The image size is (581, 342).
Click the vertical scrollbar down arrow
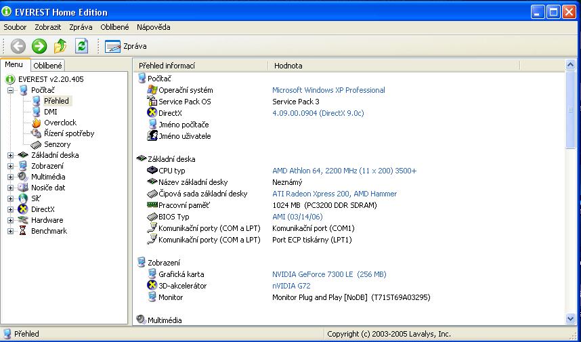(x=570, y=318)
